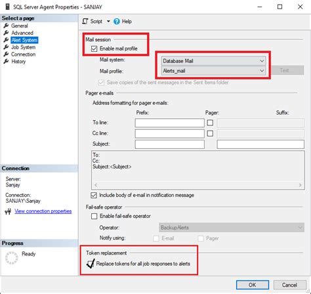Check the Pager notify checkbox

pyautogui.click(x=201, y=238)
